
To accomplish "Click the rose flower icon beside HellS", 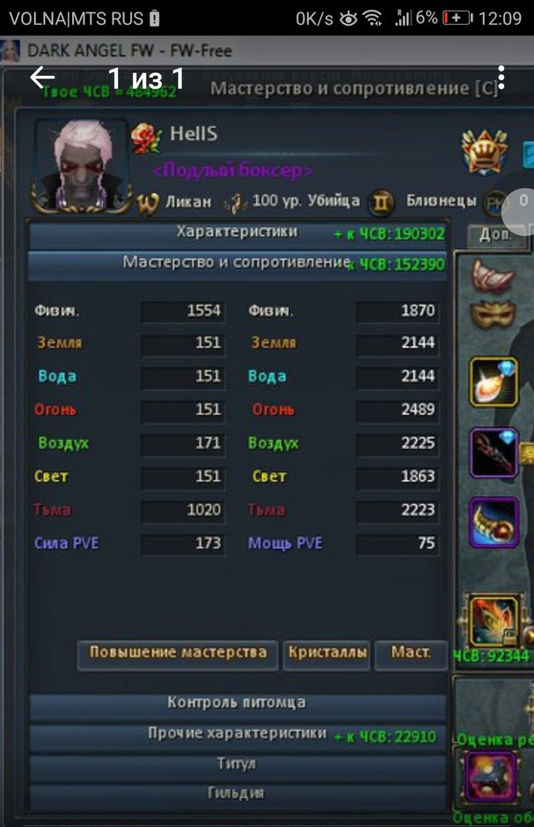I will click(x=145, y=137).
